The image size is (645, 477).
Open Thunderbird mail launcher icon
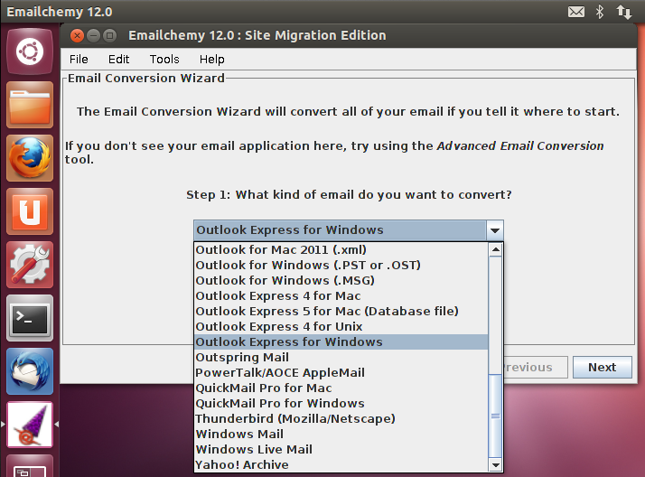click(x=30, y=371)
